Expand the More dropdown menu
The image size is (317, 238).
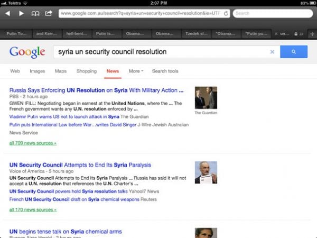[136, 71]
